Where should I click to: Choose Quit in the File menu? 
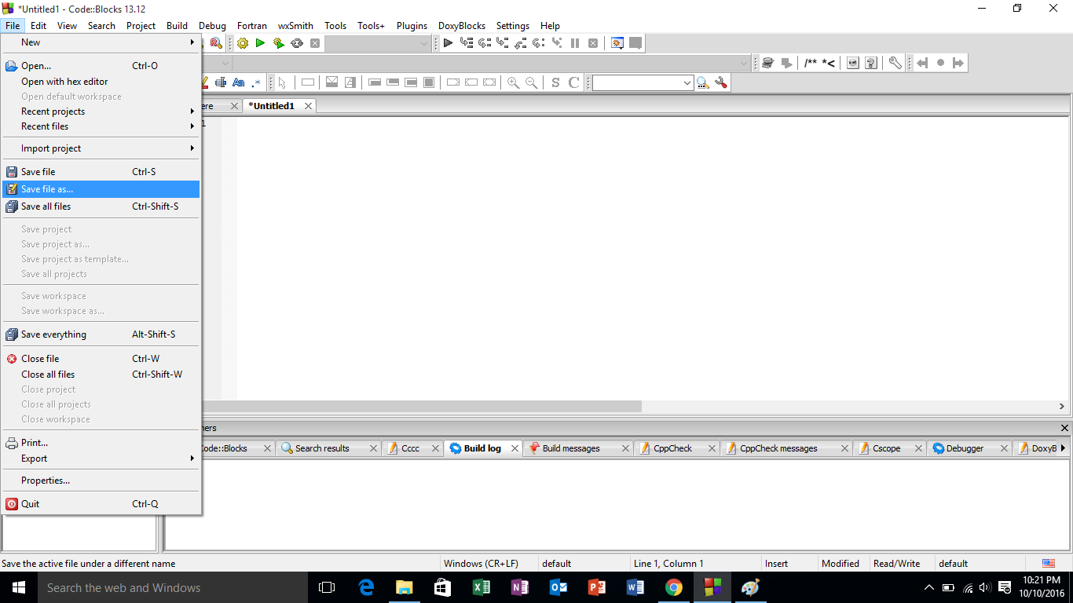pos(101,504)
